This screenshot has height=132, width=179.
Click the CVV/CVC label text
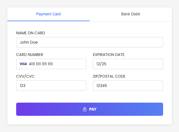[x=25, y=76]
